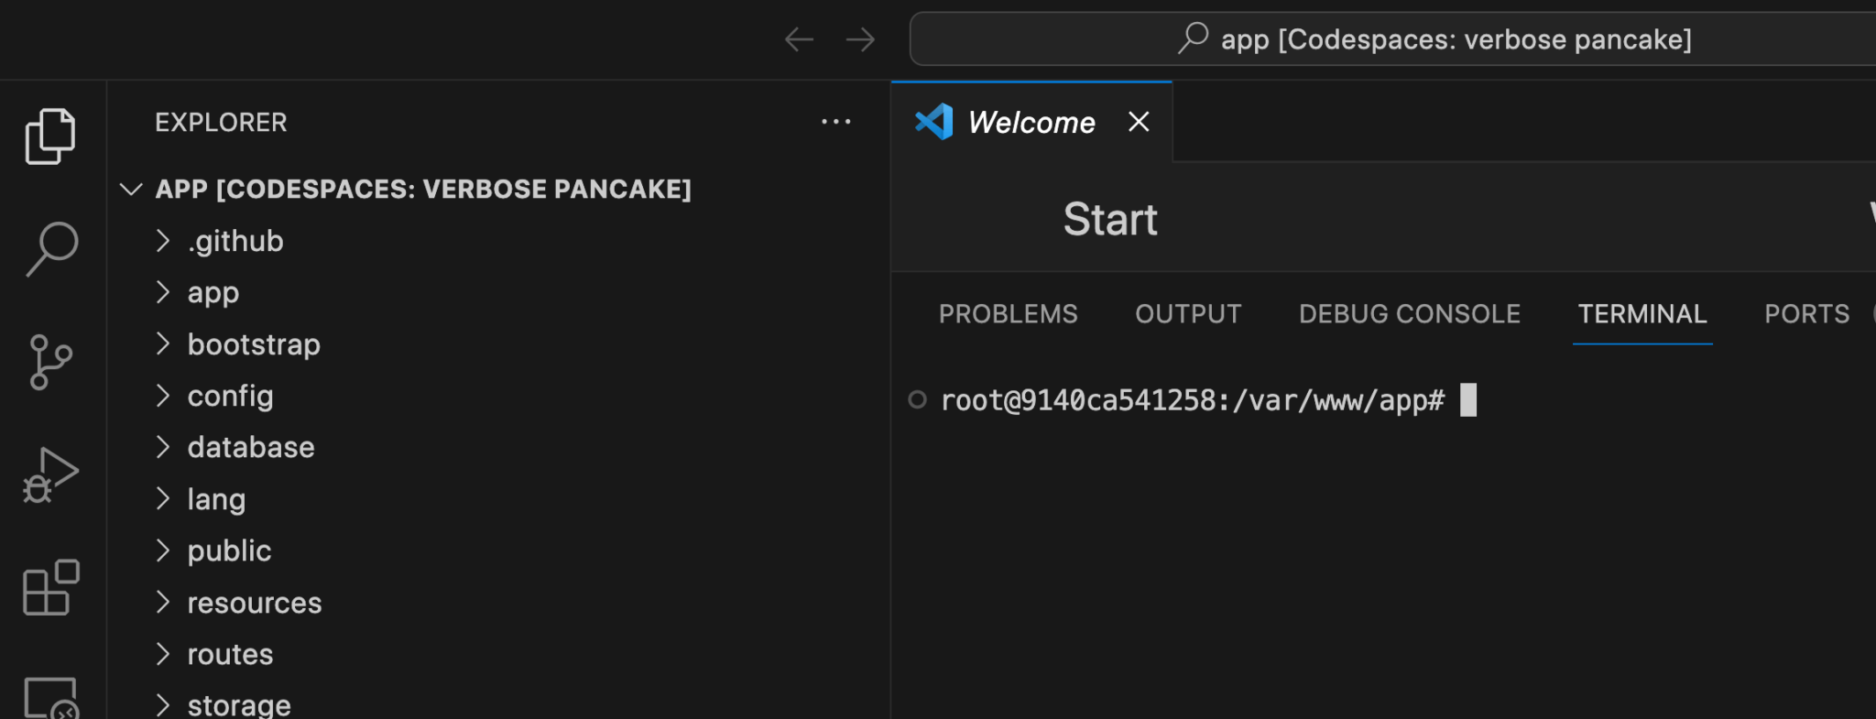
Task: Click the VS Code logo on the Welcome tab
Action: (933, 121)
